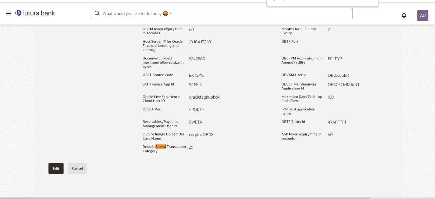Click the corpInvOBDX use case name
The height and width of the screenshot is (199, 435).
tap(201, 135)
